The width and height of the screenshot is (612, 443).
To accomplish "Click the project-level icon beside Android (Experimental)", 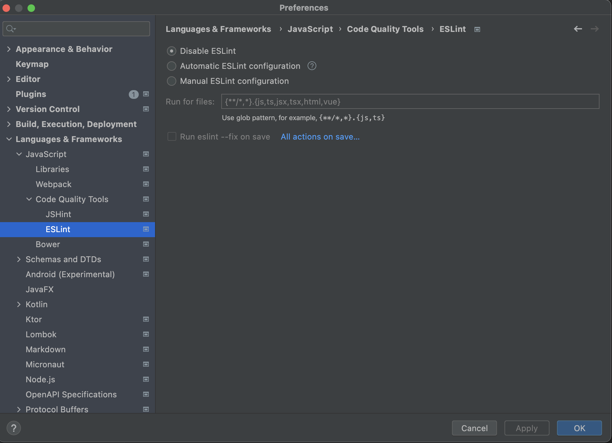I will (x=146, y=274).
